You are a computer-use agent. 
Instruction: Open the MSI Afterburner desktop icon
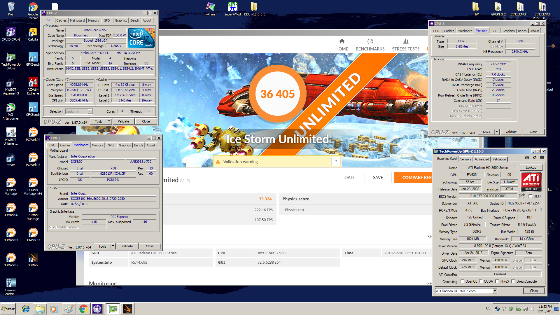coord(11,111)
